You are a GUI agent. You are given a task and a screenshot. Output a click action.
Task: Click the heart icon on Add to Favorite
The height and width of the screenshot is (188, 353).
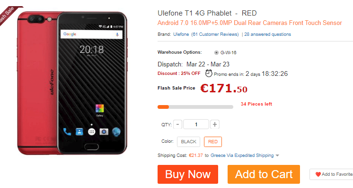318,174
